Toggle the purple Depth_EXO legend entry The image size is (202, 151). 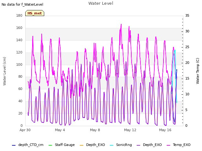pyautogui.click(x=149, y=145)
